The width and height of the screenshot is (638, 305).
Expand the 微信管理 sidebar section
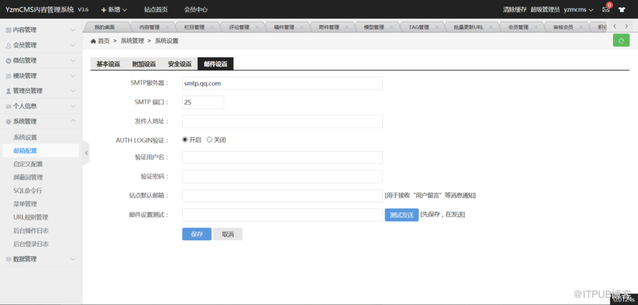coord(73,61)
